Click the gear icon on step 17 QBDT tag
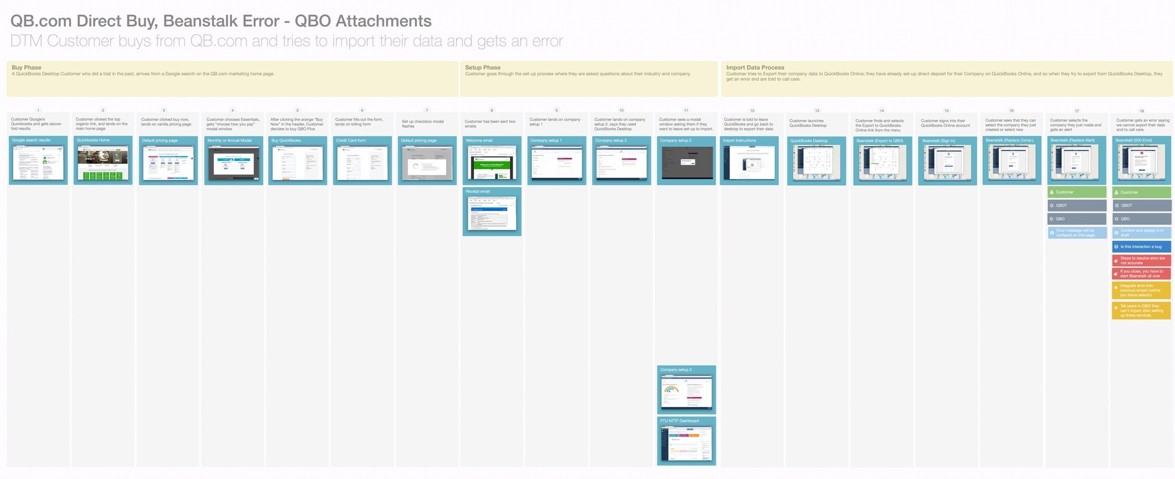This screenshot has width=1175, height=479. point(1052,206)
